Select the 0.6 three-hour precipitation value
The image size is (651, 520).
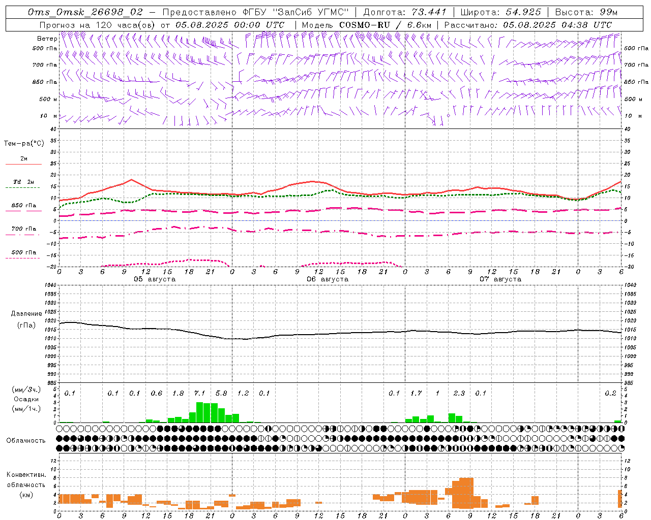coord(157,394)
